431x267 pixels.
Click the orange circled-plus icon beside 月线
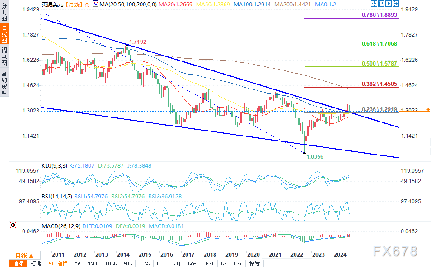click(x=87, y=5)
